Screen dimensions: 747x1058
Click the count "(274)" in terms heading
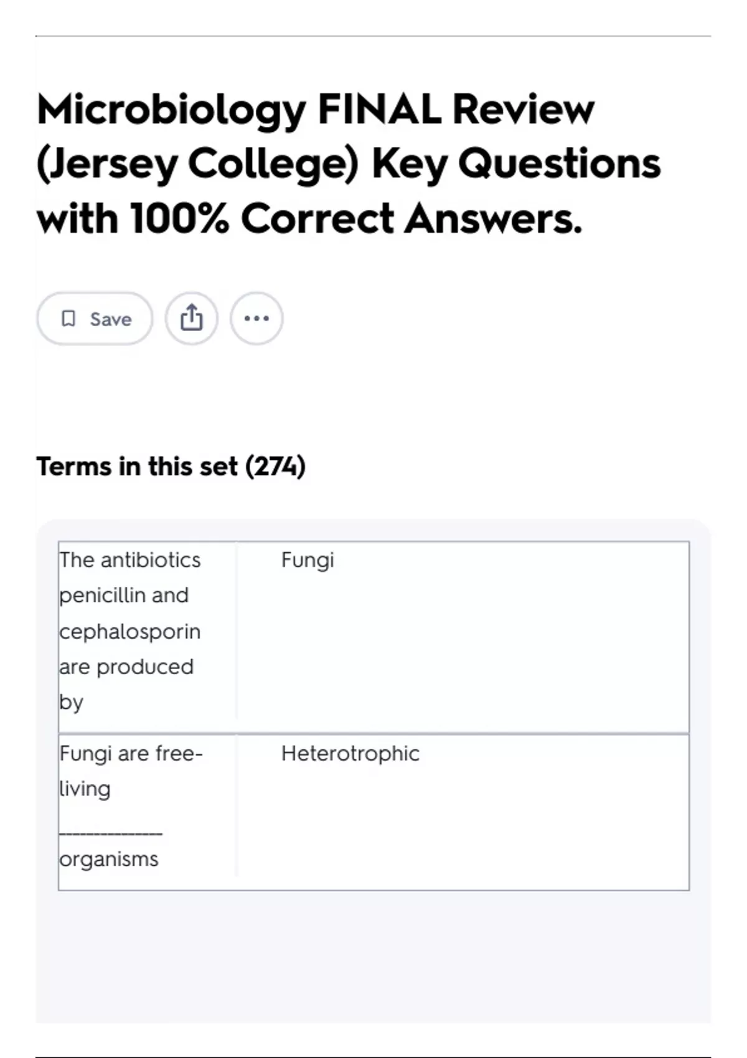pos(275,466)
